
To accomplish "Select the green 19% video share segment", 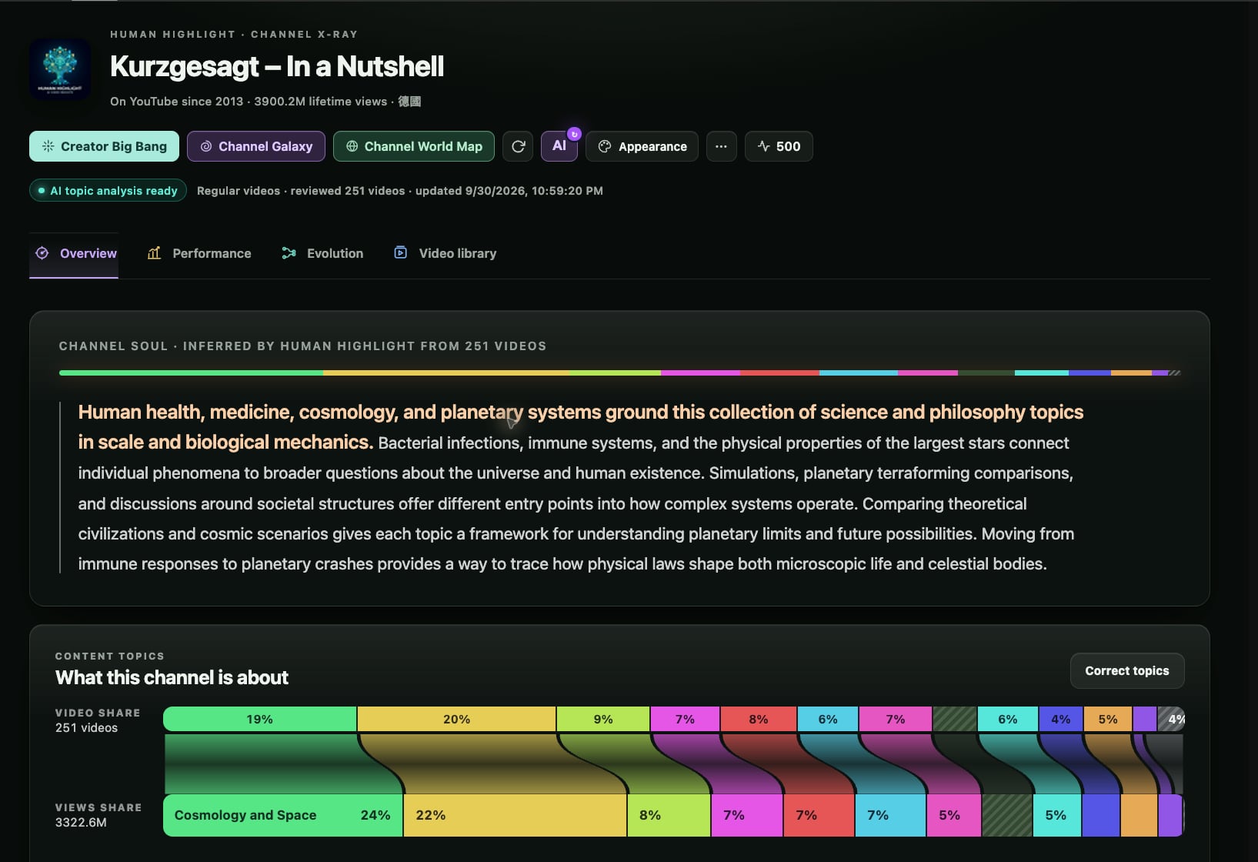I will [x=259, y=719].
